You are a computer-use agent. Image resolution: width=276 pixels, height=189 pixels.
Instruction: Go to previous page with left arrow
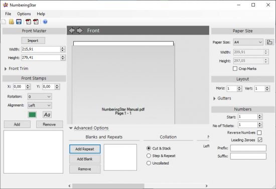tap(72, 30)
